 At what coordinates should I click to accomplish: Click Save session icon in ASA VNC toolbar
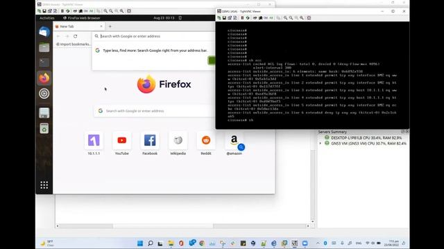[x=224, y=18]
